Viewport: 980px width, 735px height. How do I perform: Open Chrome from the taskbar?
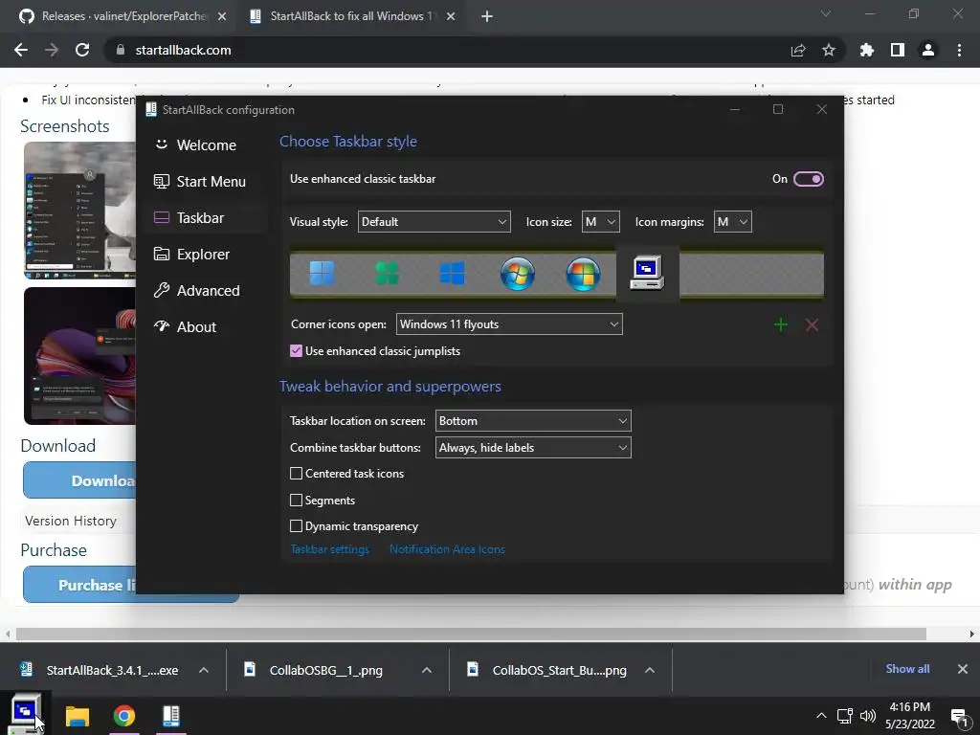[x=124, y=716]
